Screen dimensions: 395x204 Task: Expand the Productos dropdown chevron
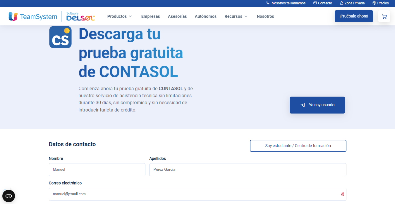coord(130,16)
